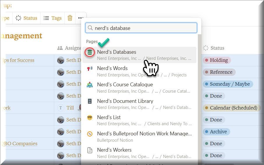Screen dimensions: 264x165
Task: Open the 'BO Companies' row title
Action: pyautogui.click(x=19, y=144)
